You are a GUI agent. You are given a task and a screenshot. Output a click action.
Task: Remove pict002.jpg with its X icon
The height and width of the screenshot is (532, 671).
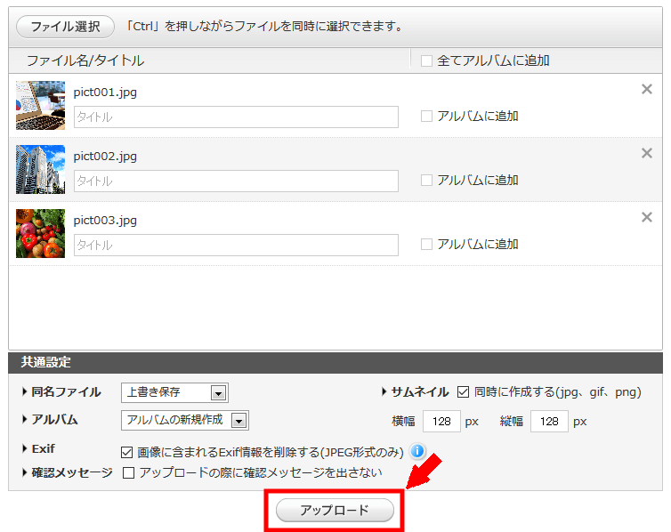[x=647, y=153]
